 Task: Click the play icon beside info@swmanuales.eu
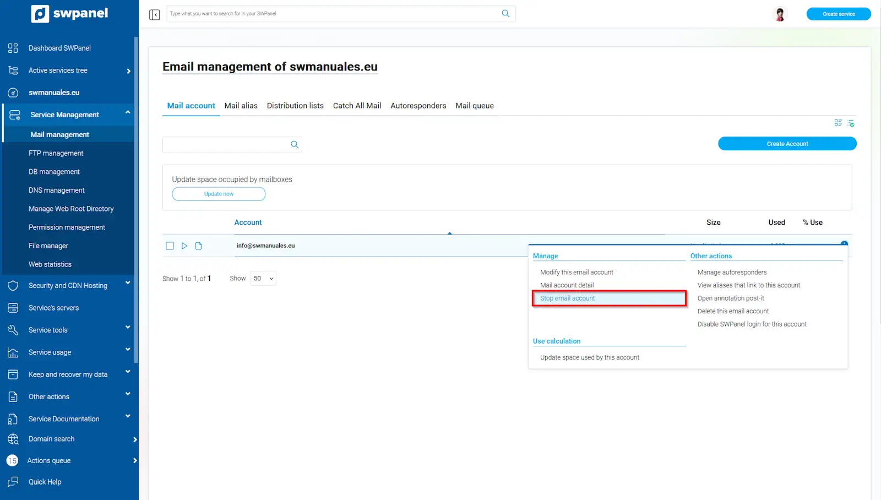pyautogui.click(x=184, y=246)
